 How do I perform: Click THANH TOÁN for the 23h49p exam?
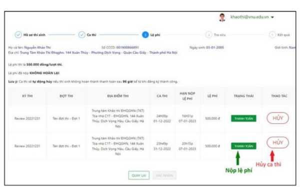(x=243, y=146)
